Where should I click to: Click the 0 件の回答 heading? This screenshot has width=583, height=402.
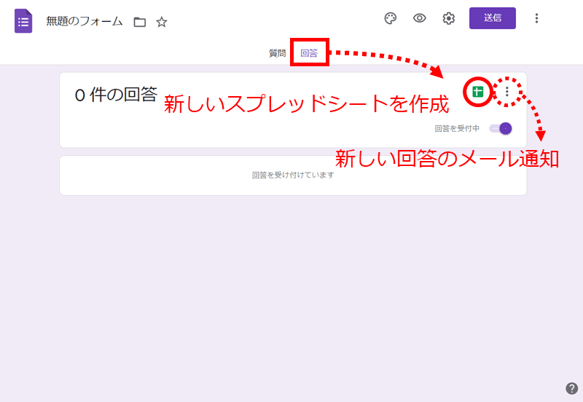point(116,95)
